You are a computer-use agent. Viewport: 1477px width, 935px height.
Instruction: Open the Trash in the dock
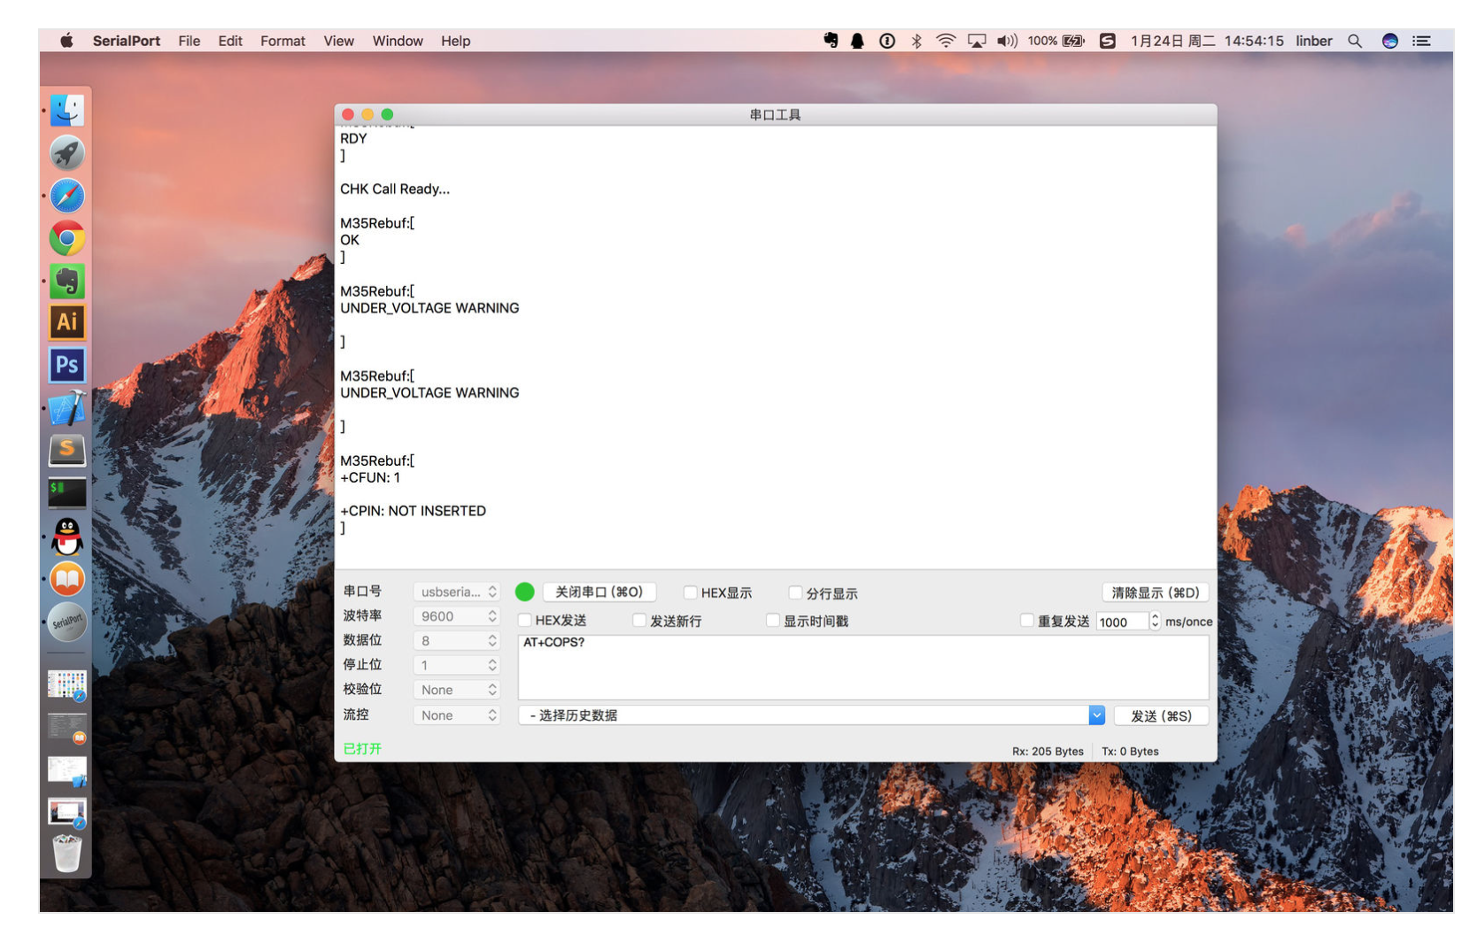click(x=67, y=854)
